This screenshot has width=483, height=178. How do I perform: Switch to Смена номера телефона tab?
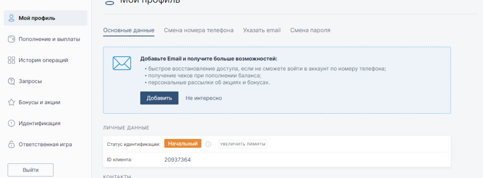tap(199, 30)
